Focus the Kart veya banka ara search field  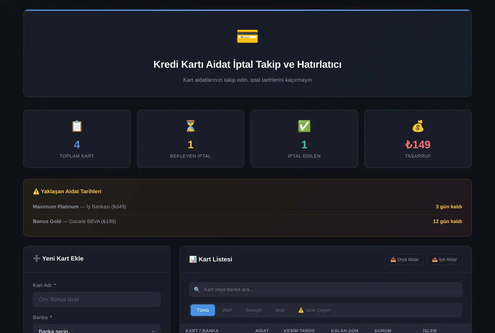tap(325, 290)
